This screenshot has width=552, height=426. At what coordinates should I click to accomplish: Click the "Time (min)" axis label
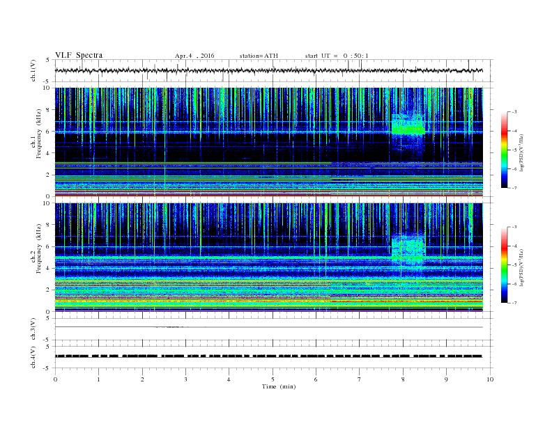tap(279, 386)
